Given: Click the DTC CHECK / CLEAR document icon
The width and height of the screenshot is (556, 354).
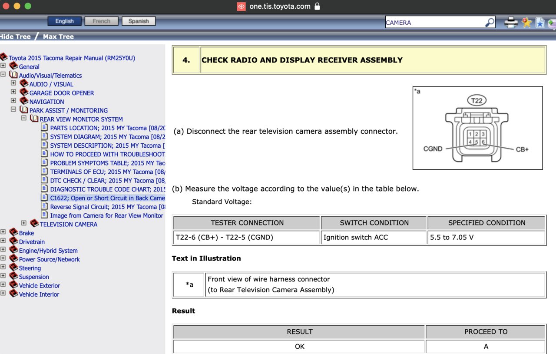Looking at the screenshot, I should click(x=45, y=180).
